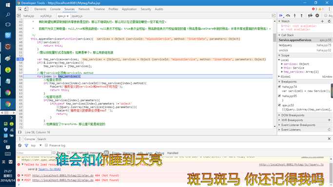Uncheck the haha.jsp:74 breakpoint

coord(279,87)
